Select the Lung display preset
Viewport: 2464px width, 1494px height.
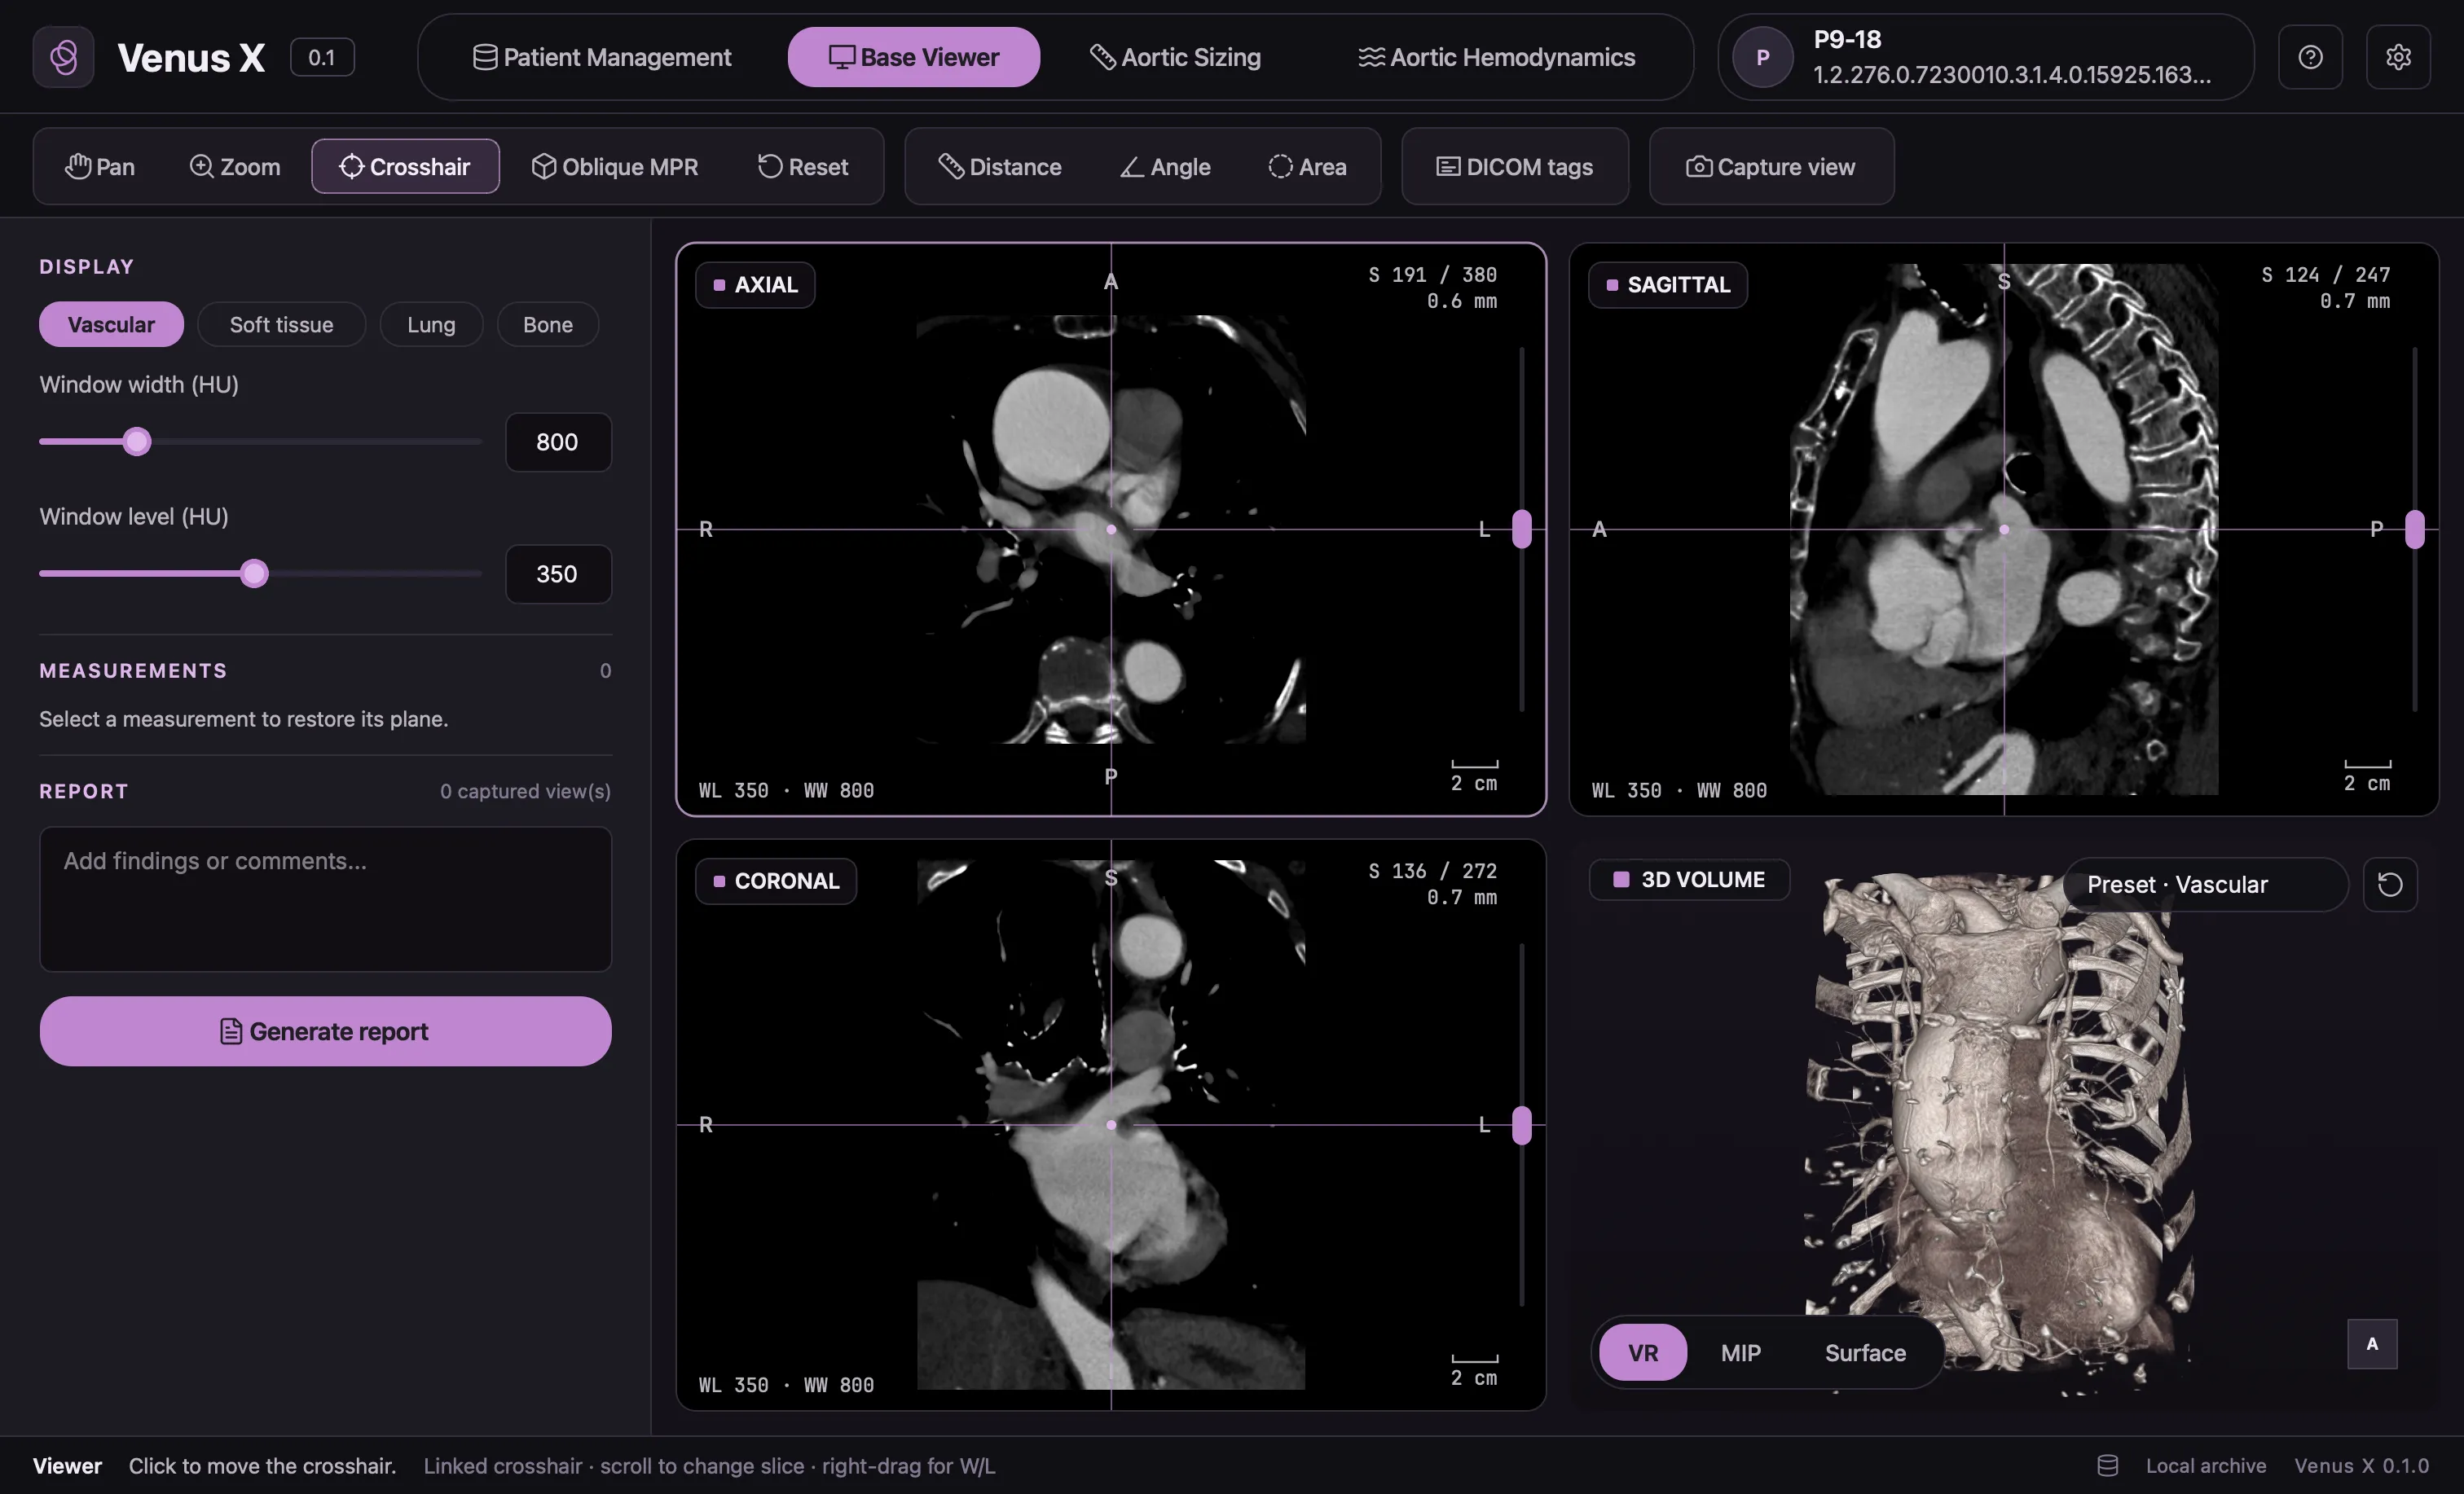coord(431,324)
